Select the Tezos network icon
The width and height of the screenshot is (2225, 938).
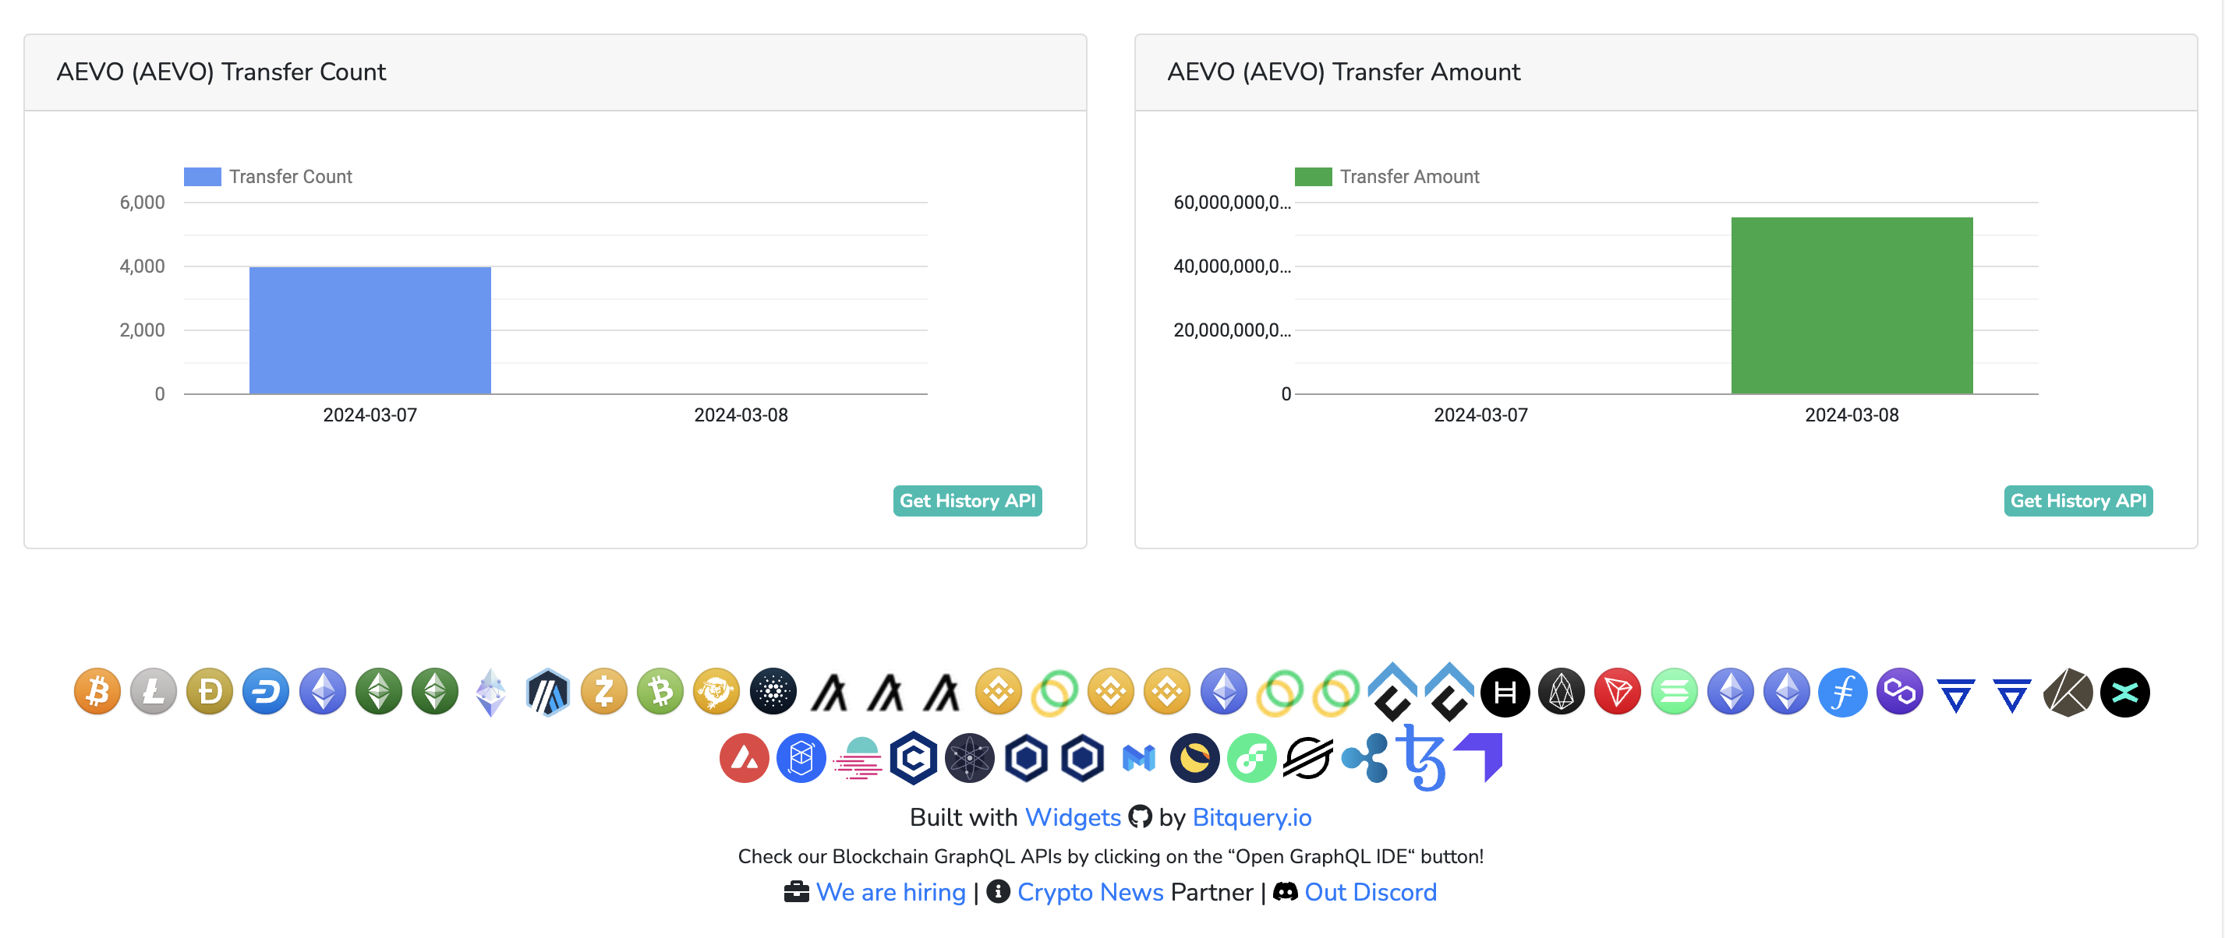point(1422,758)
